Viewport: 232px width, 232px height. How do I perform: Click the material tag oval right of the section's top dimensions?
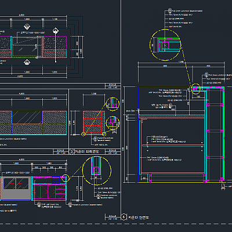pos(206,75)
